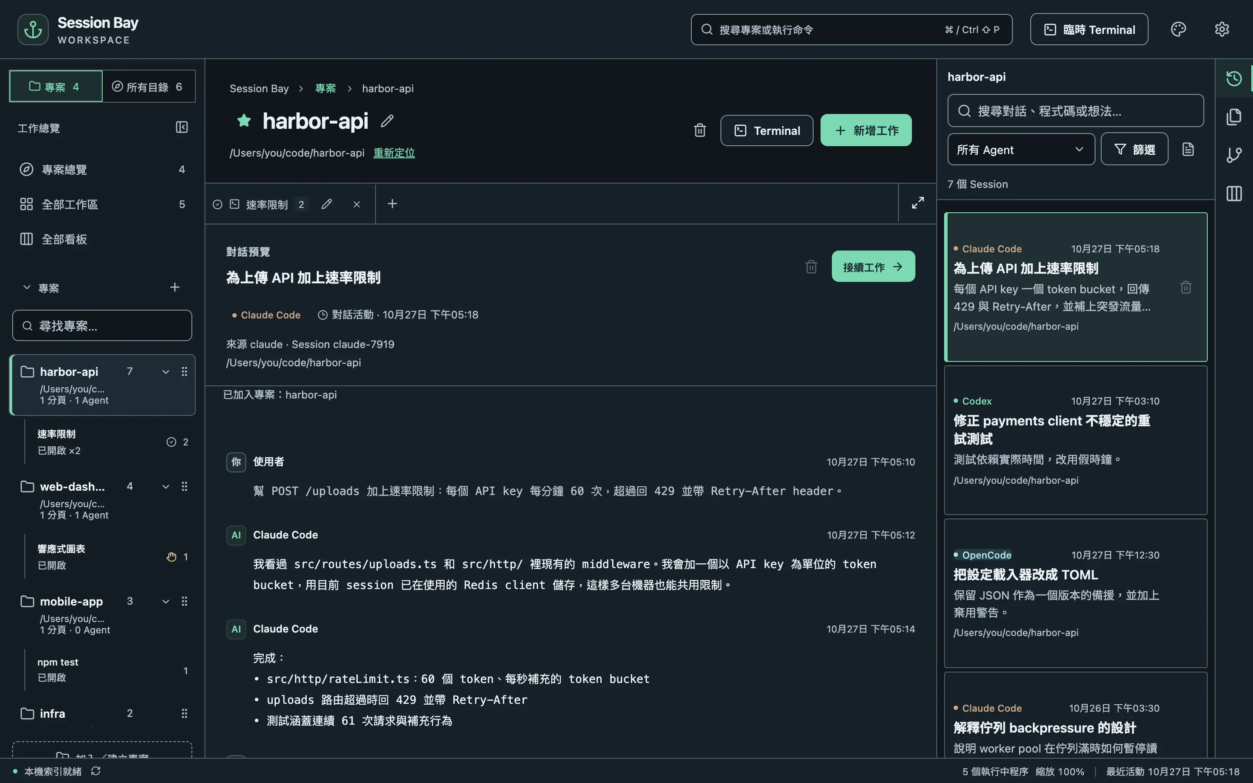The width and height of the screenshot is (1253, 783).
Task: Edit harbor-api project name pencil
Action: point(387,120)
